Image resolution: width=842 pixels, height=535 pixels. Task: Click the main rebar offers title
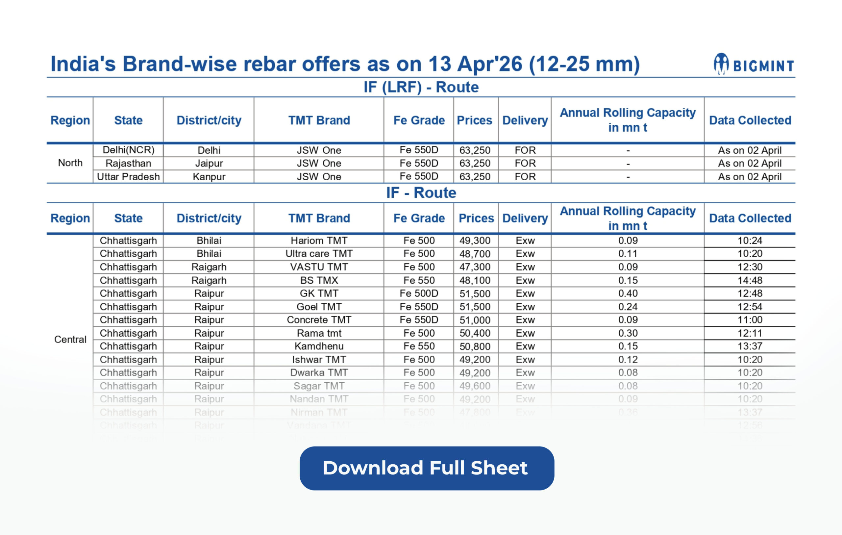coord(345,64)
